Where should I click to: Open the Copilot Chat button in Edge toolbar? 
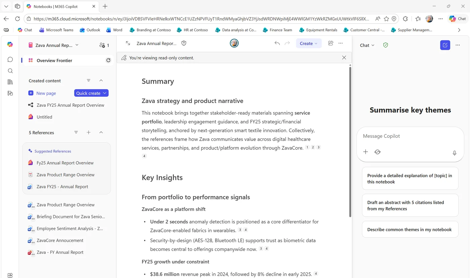tap(458, 19)
